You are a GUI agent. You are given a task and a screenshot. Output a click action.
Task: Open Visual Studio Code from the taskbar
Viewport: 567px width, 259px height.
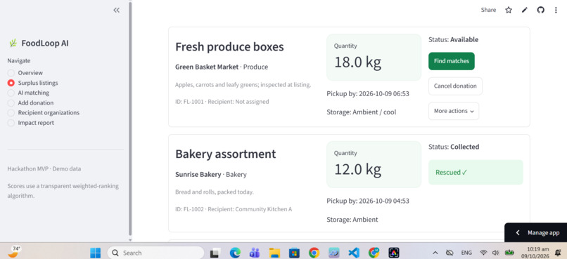click(x=354, y=253)
